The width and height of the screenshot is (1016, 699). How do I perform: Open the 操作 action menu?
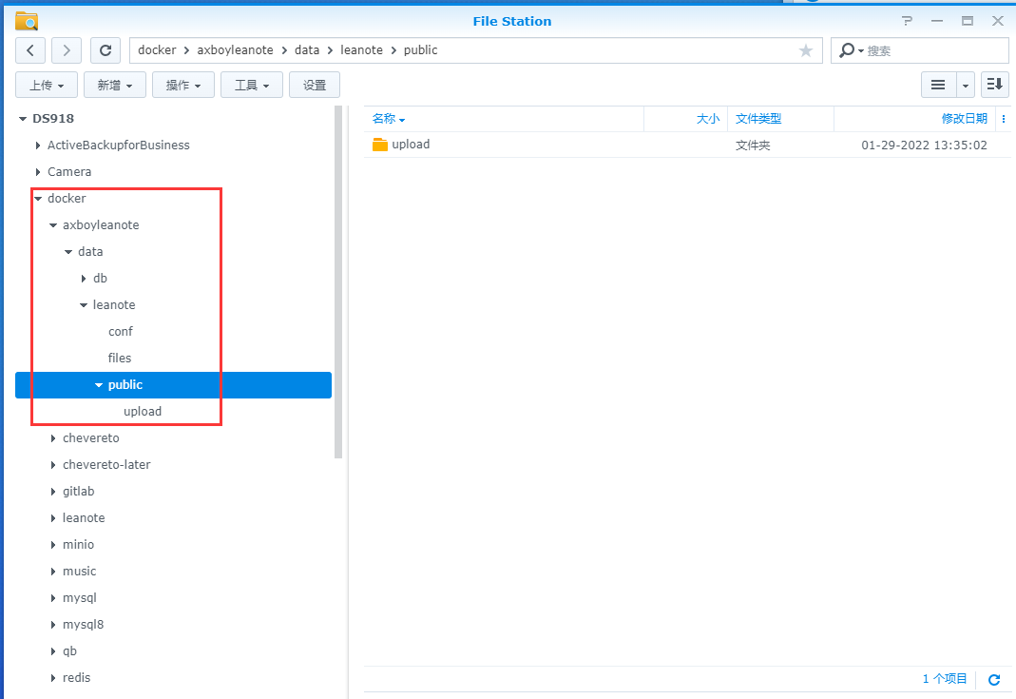click(183, 85)
